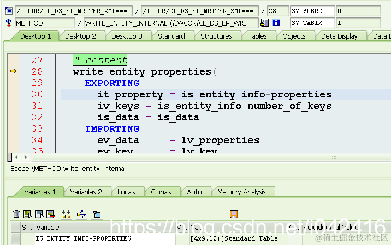The width and height of the screenshot is (391, 245).
Task: Open the Variables 1 tab
Action: coord(40,192)
